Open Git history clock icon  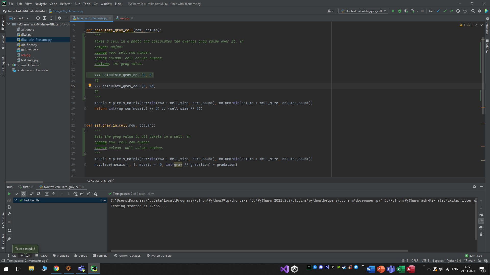click(x=458, y=11)
